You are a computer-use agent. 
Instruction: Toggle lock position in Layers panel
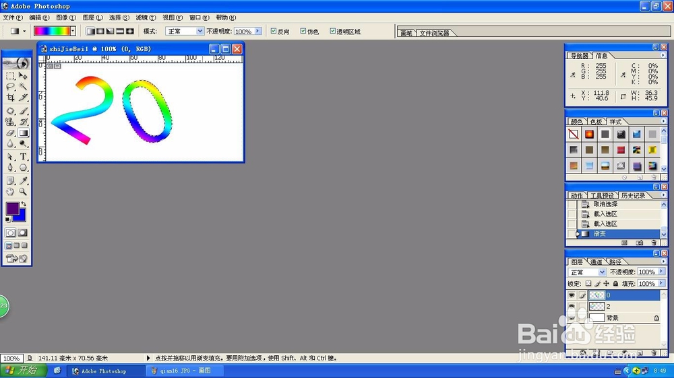click(606, 284)
